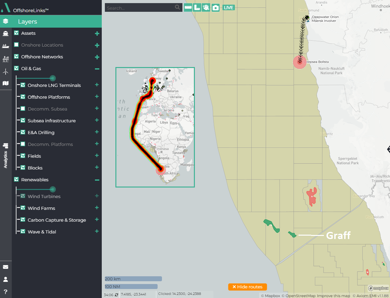This screenshot has height=298, width=390.
Task: Click the wind turbine sidebar icon
Action: pyautogui.click(x=6, y=72)
